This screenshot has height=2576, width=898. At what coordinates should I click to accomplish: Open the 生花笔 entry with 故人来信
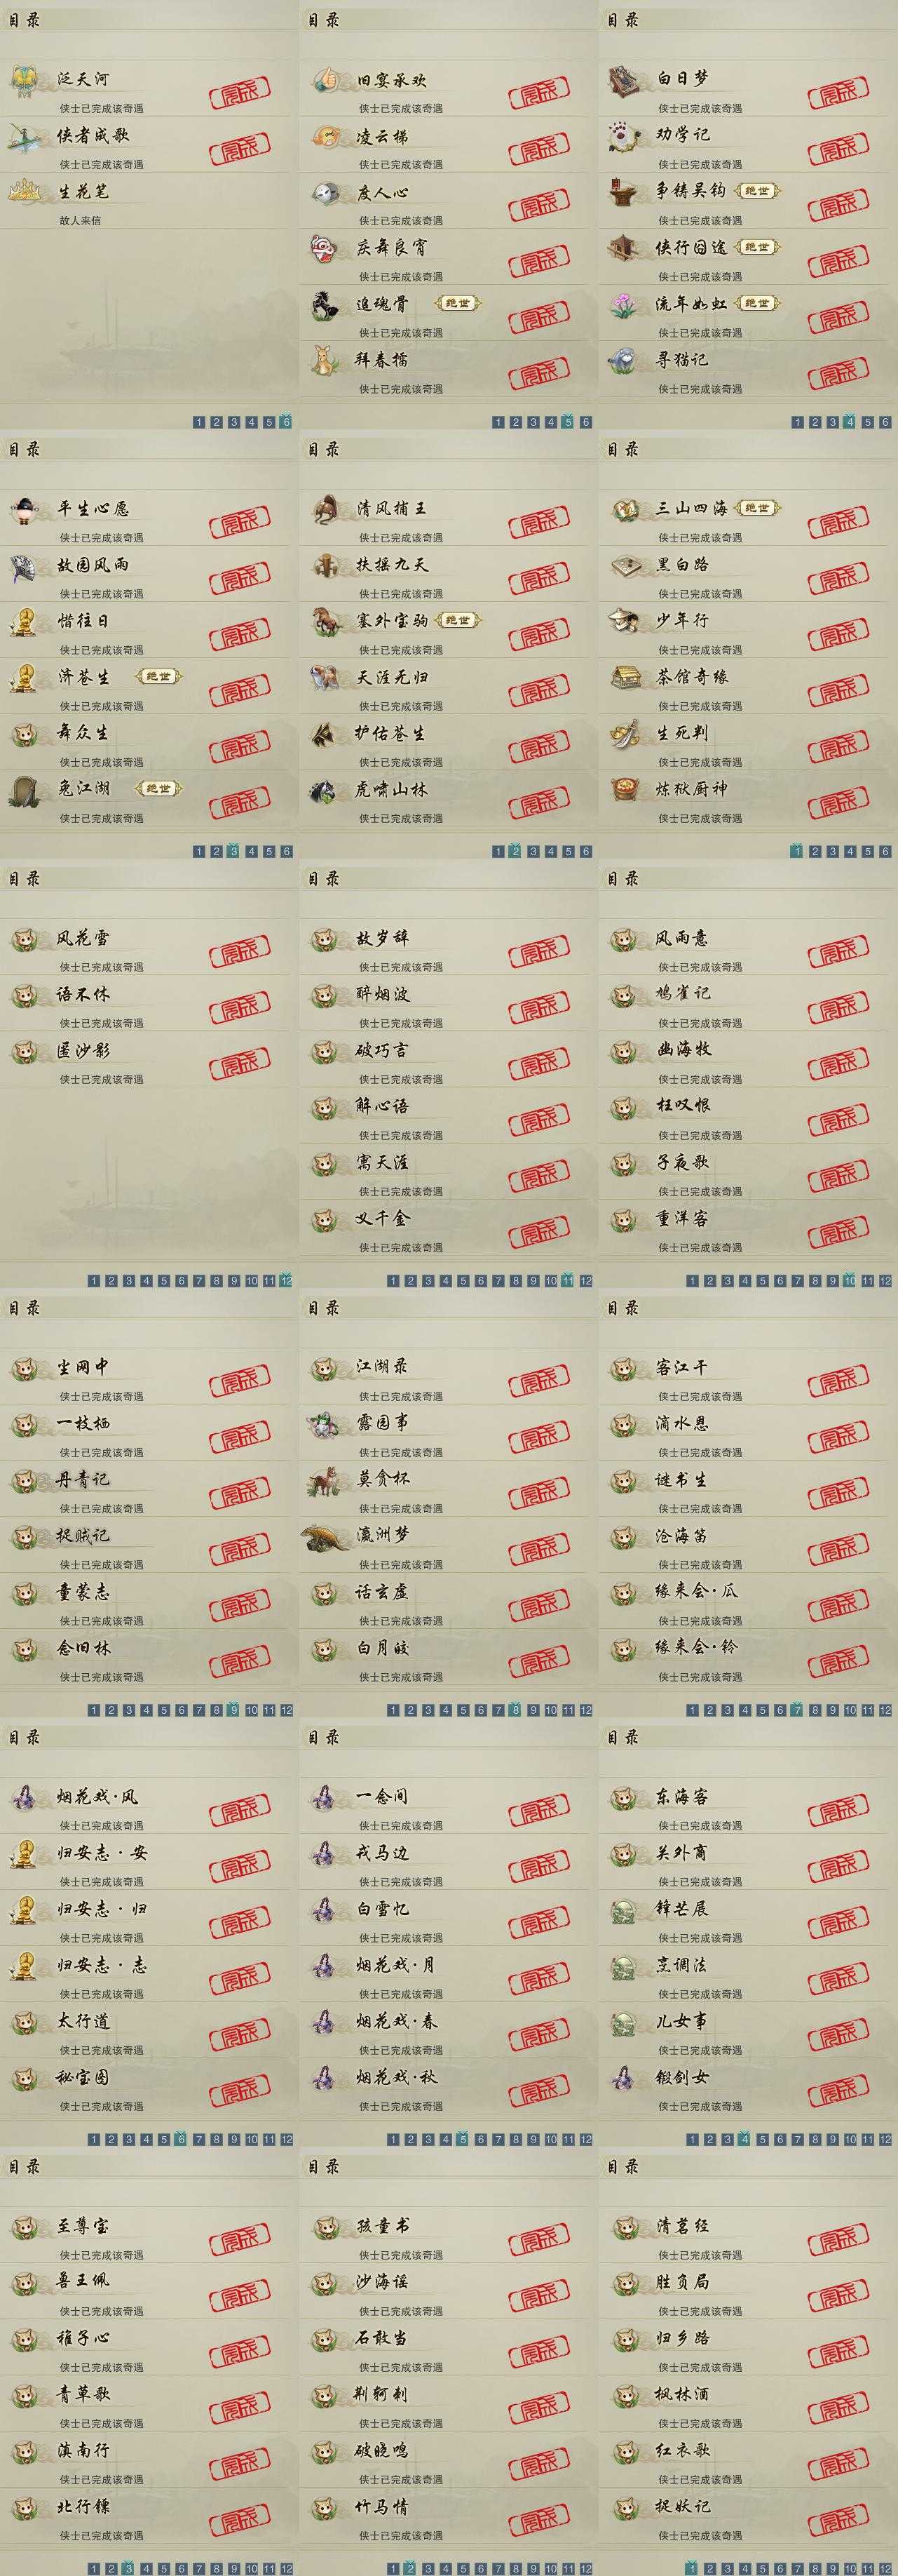(x=149, y=201)
